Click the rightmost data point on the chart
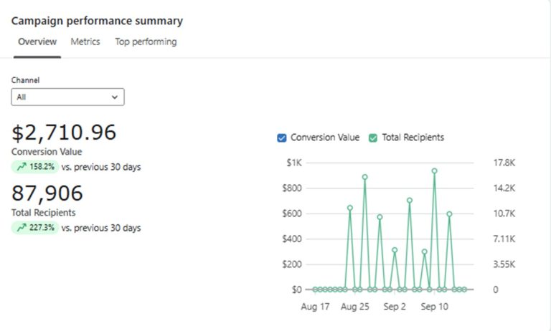This screenshot has height=331, width=551. coord(465,289)
